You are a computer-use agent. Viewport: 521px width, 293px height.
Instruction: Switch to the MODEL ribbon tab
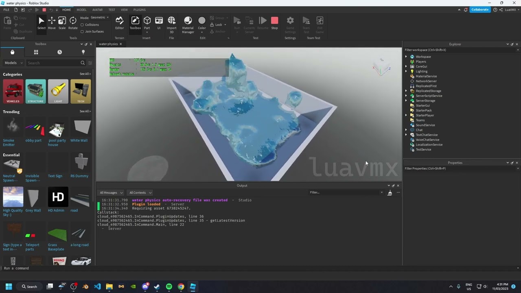[x=81, y=10]
